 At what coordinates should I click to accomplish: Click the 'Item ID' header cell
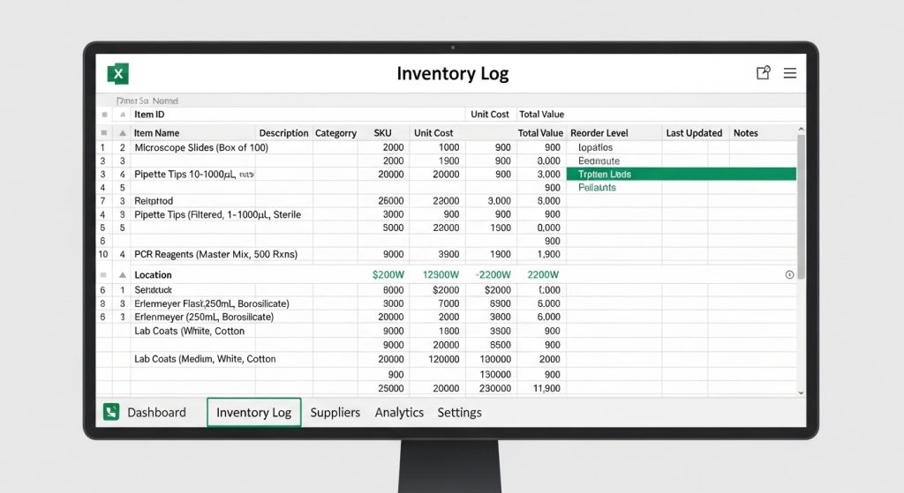pos(148,114)
